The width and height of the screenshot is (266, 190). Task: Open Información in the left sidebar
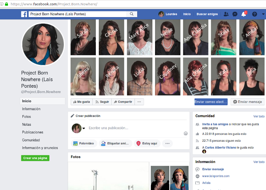[31, 109]
